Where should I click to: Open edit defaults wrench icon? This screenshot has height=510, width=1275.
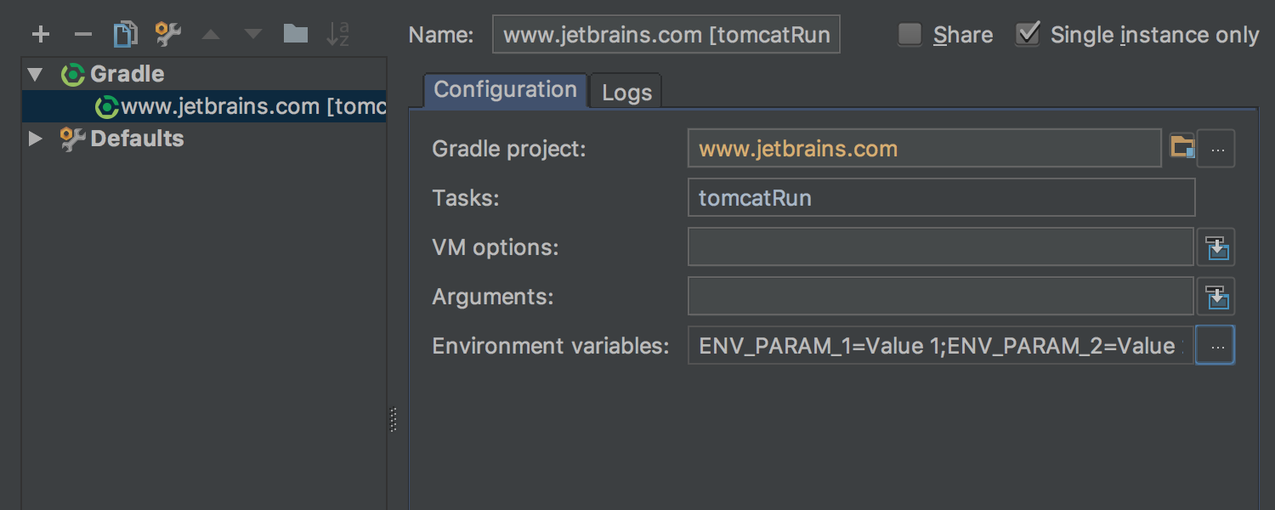[167, 35]
